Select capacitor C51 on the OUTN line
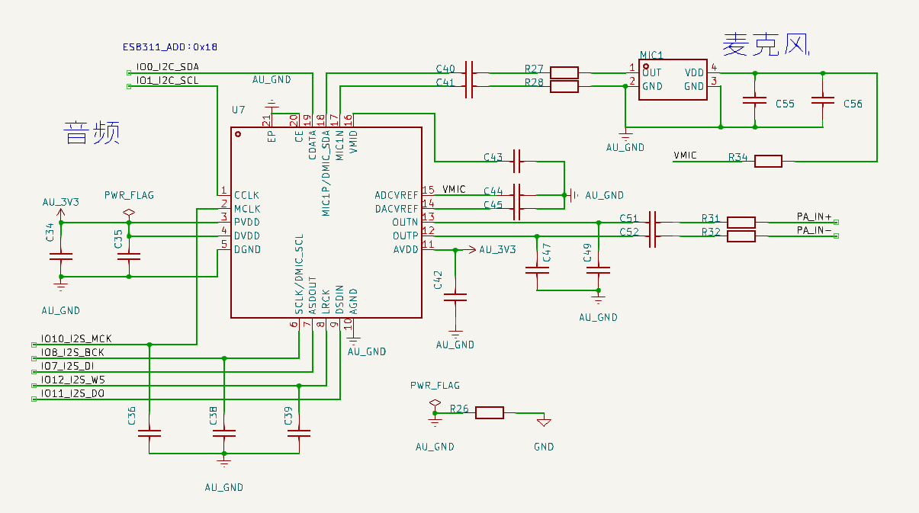The image size is (919, 513). (x=653, y=222)
